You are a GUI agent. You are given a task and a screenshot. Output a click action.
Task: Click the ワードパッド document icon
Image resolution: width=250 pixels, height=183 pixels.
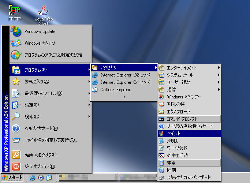(161, 148)
